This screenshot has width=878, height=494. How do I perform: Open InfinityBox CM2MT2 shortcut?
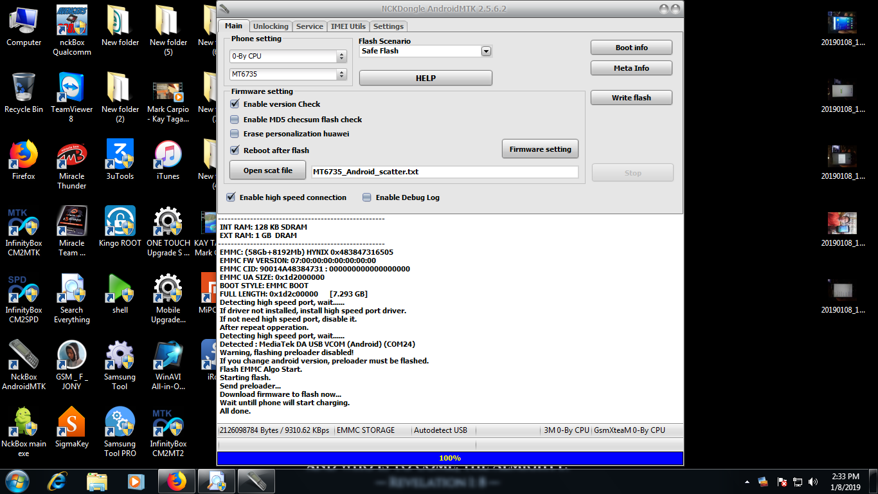[x=168, y=432]
